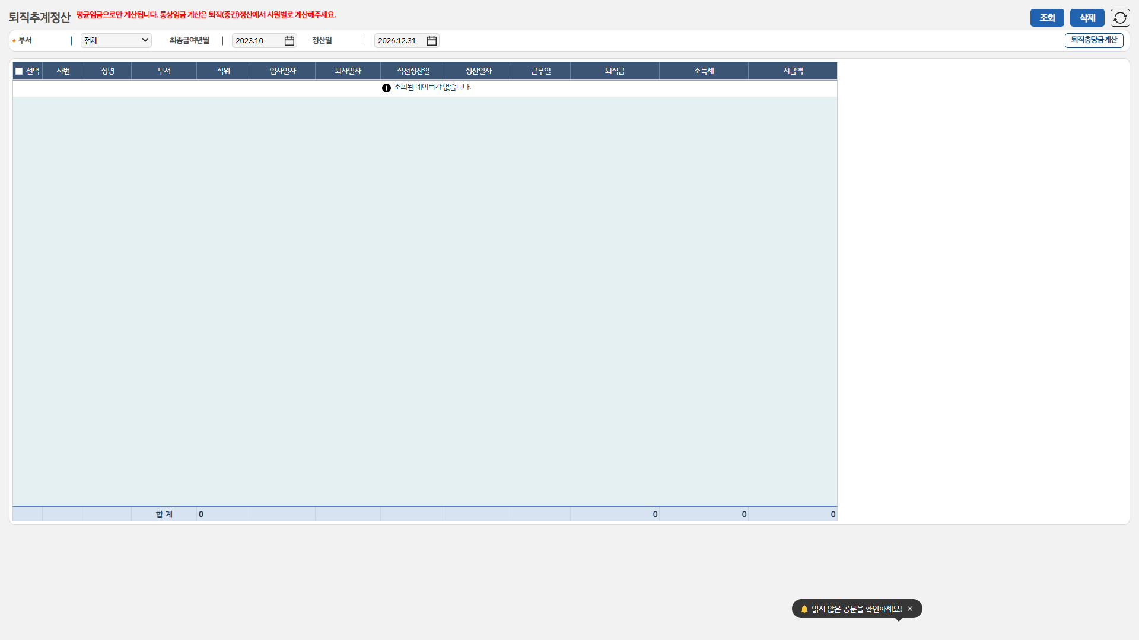Click the refresh icon button
This screenshot has width=1139, height=640.
1119,18
